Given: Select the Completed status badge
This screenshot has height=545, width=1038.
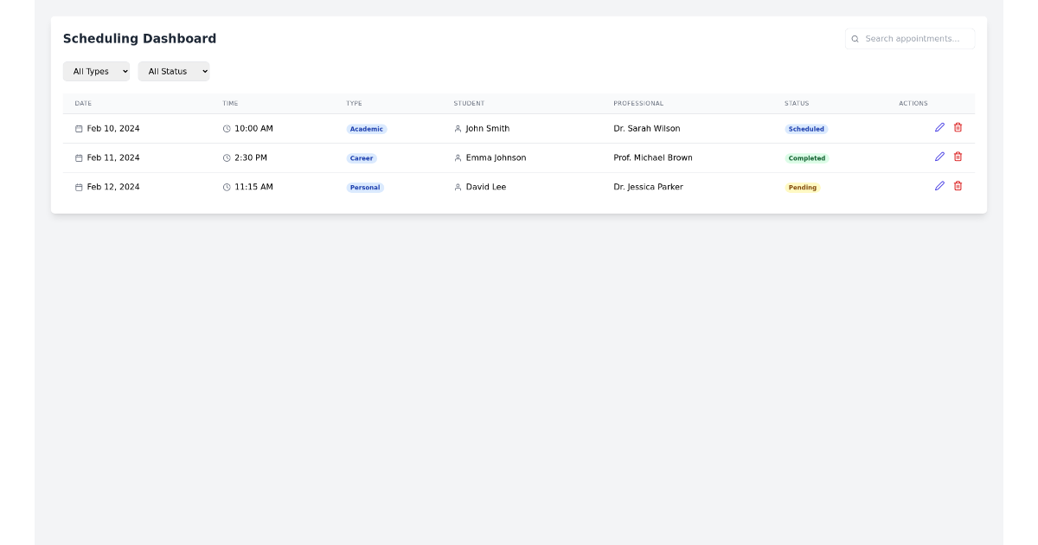Looking at the screenshot, I should coord(807,157).
